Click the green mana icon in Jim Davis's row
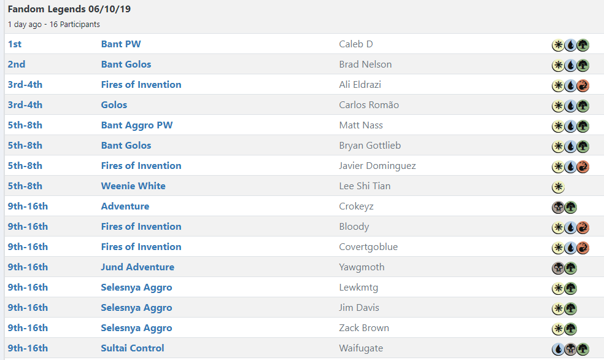Image resolution: width=604 pixels, height=360 pixels. tap(570, 308)
